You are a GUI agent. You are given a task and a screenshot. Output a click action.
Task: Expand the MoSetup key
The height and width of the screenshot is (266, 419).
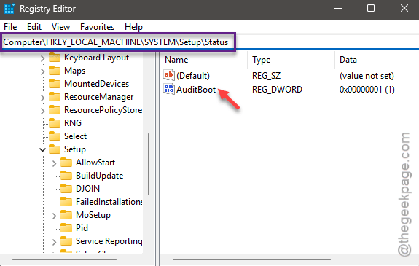click(54, 215)
